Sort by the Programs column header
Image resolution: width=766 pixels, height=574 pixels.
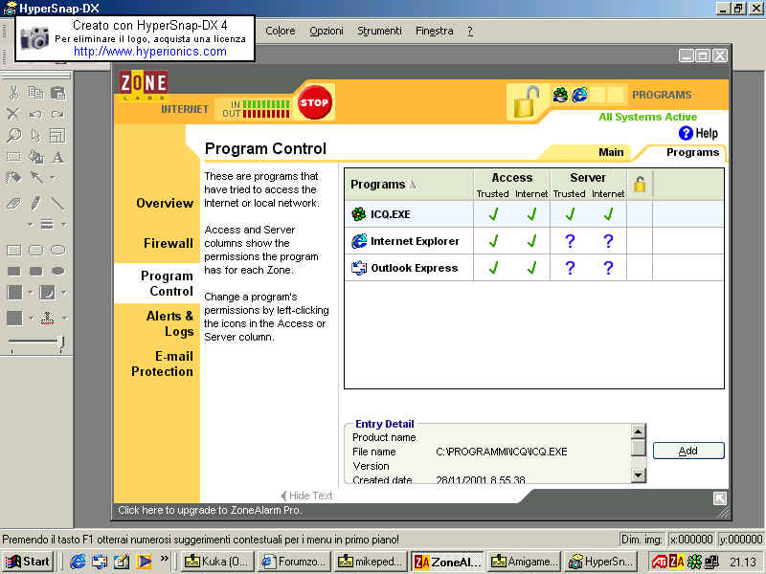383,185
